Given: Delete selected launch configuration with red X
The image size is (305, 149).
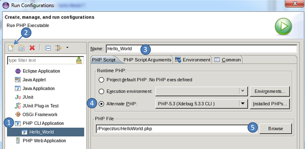Looking at the screenshot, I should click(32, 48).
